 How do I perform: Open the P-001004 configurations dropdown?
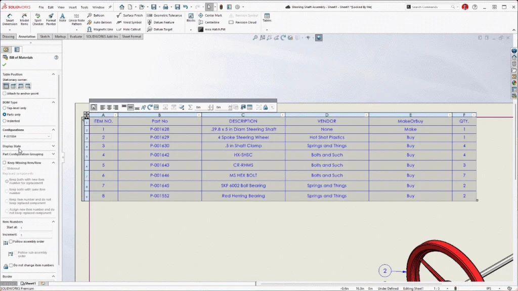[x=27, y=136]
